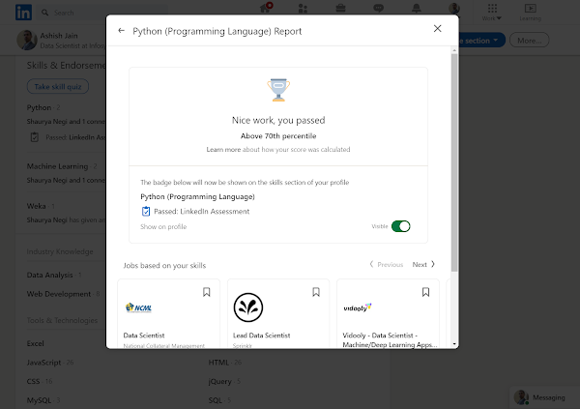Open the Learn more score link

[x=223, y=150]
